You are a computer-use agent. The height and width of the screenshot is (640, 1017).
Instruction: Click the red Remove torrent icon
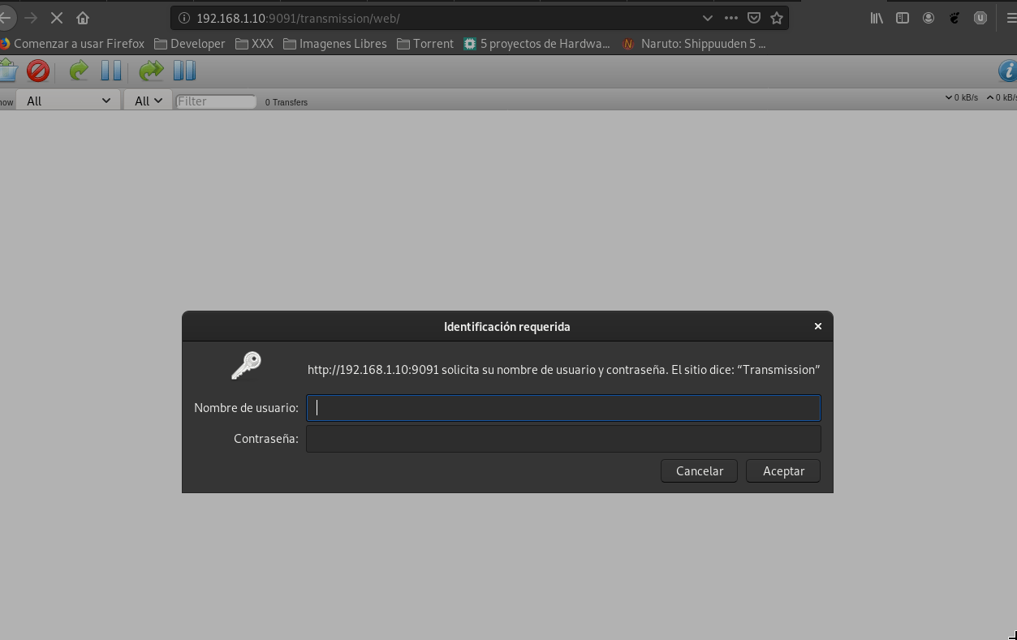tap(37, 71)
